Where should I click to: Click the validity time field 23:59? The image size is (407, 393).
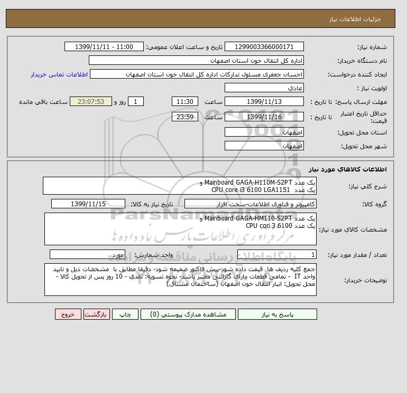pos(185,117)
